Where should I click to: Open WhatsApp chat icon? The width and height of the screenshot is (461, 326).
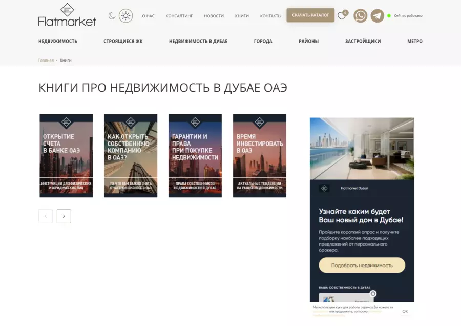click(361, 15)
